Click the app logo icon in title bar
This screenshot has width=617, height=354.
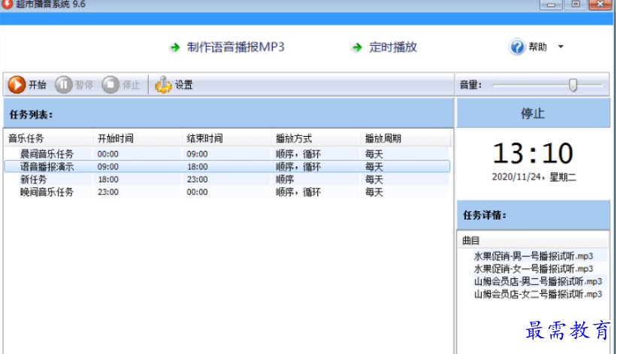point(7,4)
